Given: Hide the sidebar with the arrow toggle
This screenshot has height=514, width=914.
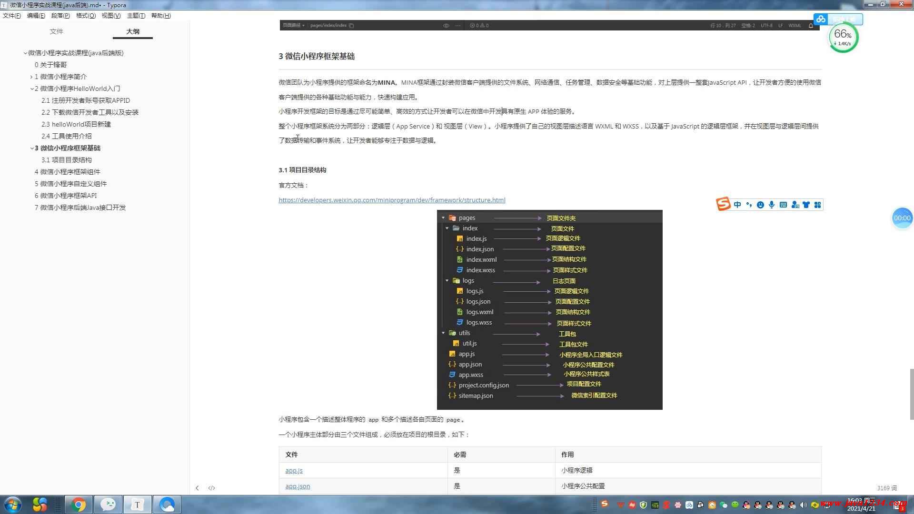Looking at the screenshot, I should pos(197,488).
